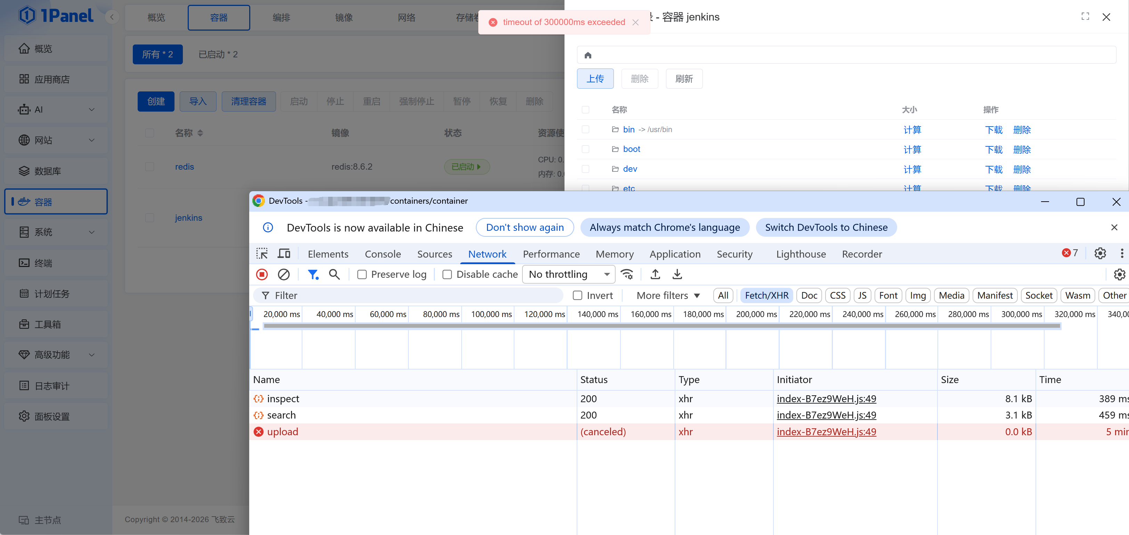Open DevTools network search magnifier
Viewport: 1129px width, 535px height.
tap(334, 274)
